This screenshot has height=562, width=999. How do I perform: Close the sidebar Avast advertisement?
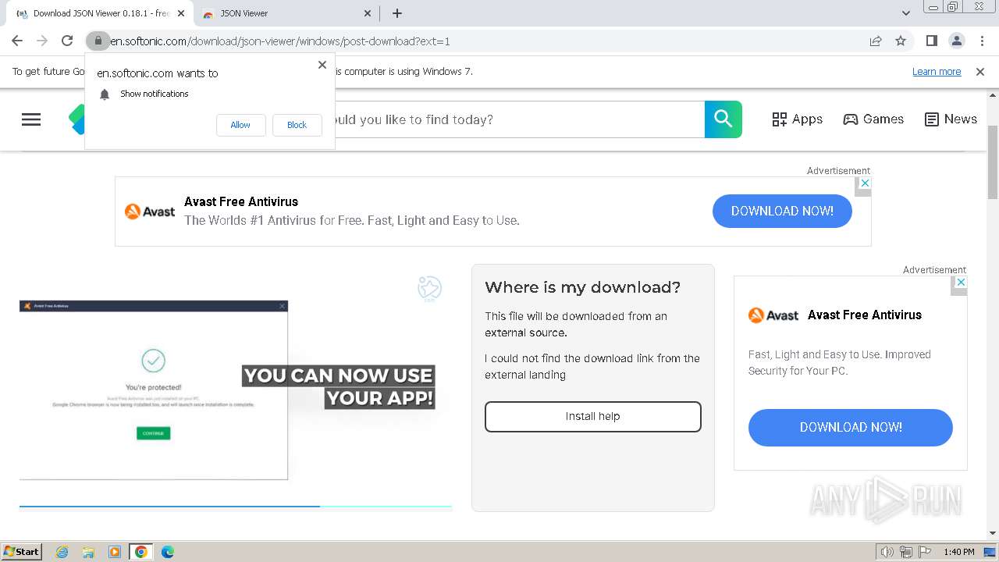coord(961,282)
